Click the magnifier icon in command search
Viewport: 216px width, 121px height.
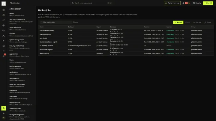[73, 3]
